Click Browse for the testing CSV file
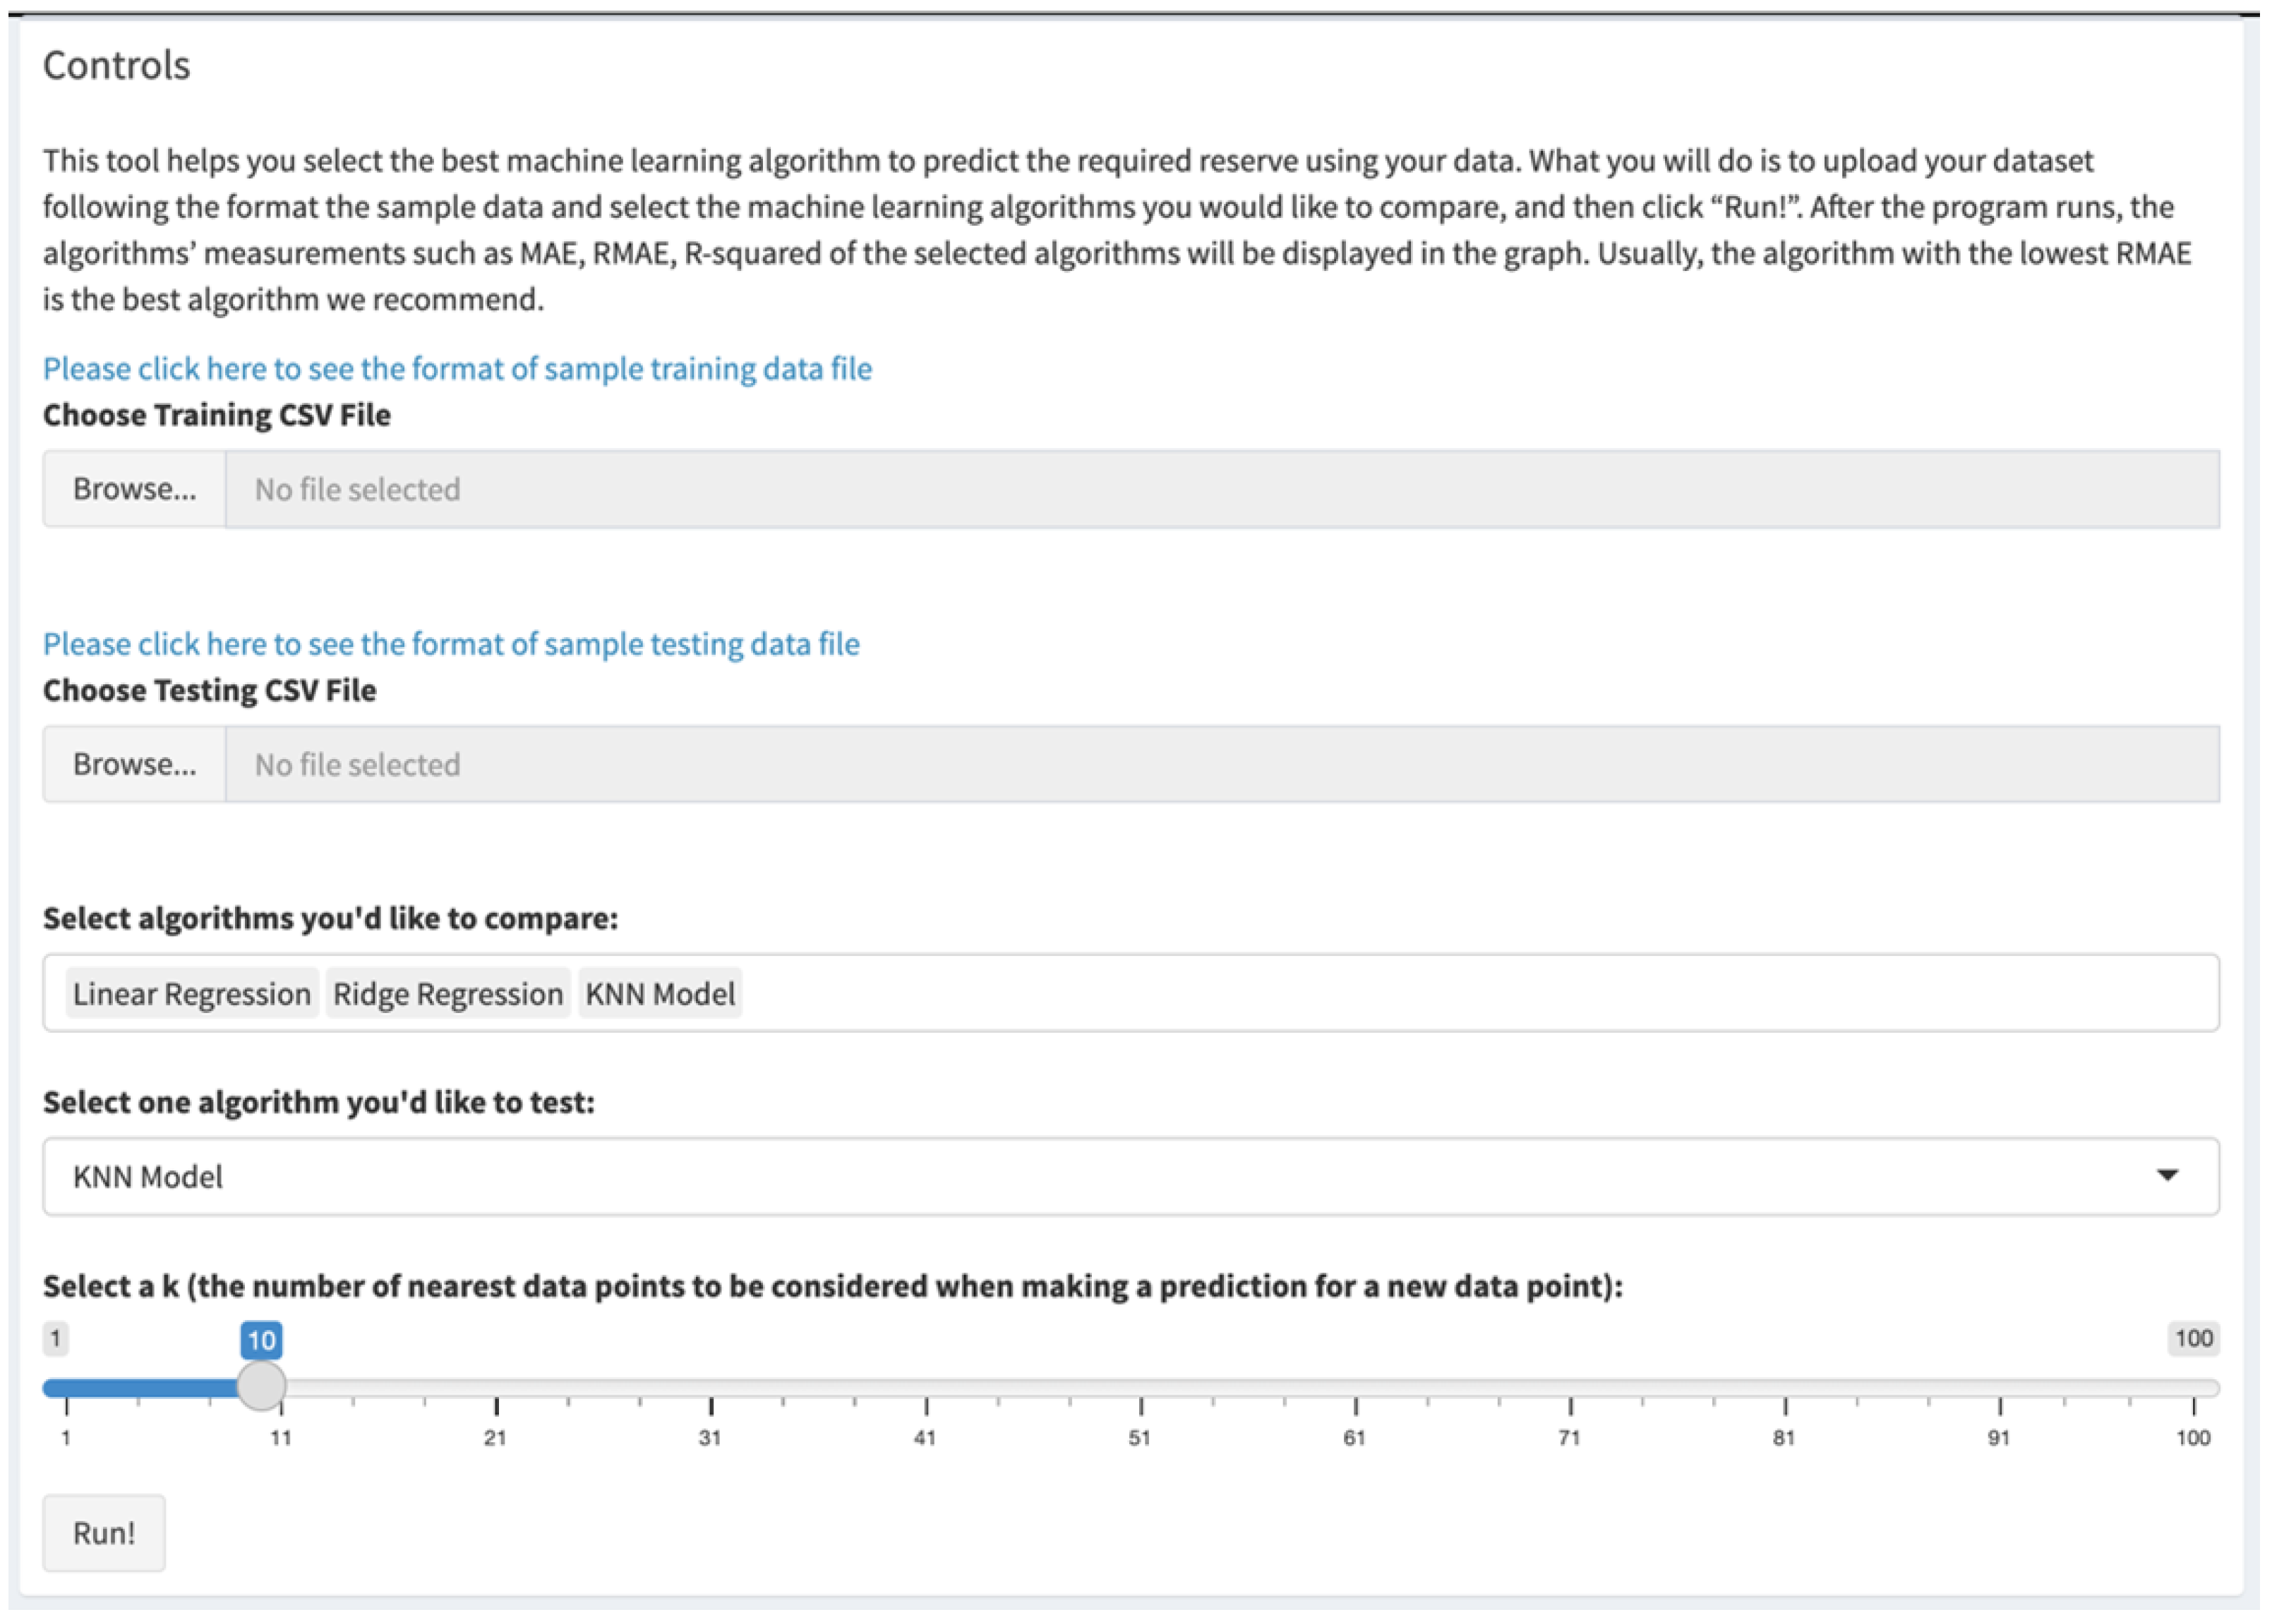2272x1624 pixels. (134, 764)
